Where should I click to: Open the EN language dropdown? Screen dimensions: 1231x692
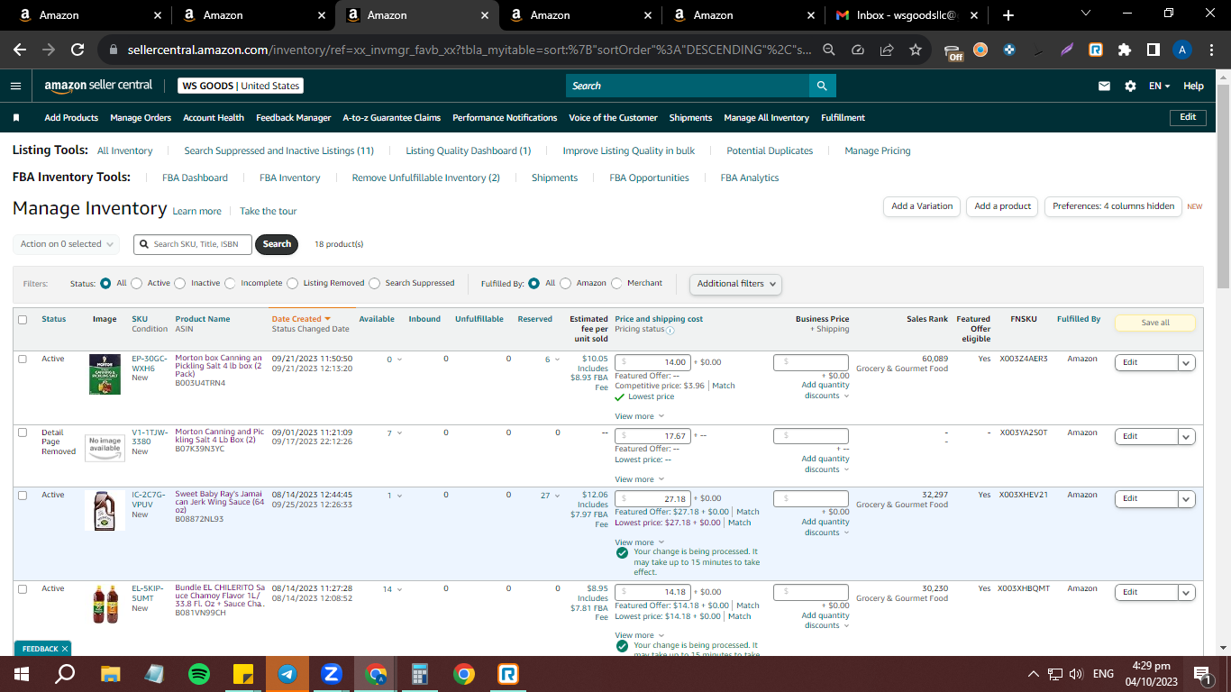click(1159, 86)
